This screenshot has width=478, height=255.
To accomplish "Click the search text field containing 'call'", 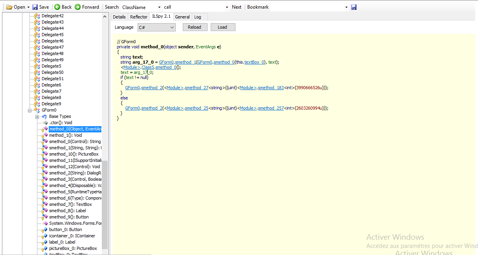I will pos(193,7).
